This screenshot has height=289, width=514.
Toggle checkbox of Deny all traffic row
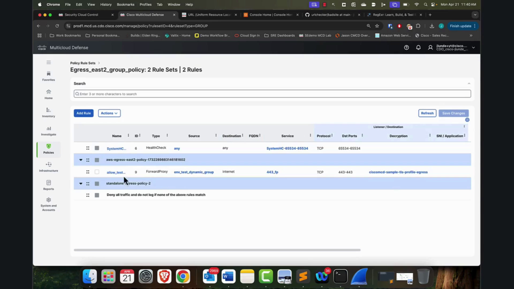coord(97,195)
